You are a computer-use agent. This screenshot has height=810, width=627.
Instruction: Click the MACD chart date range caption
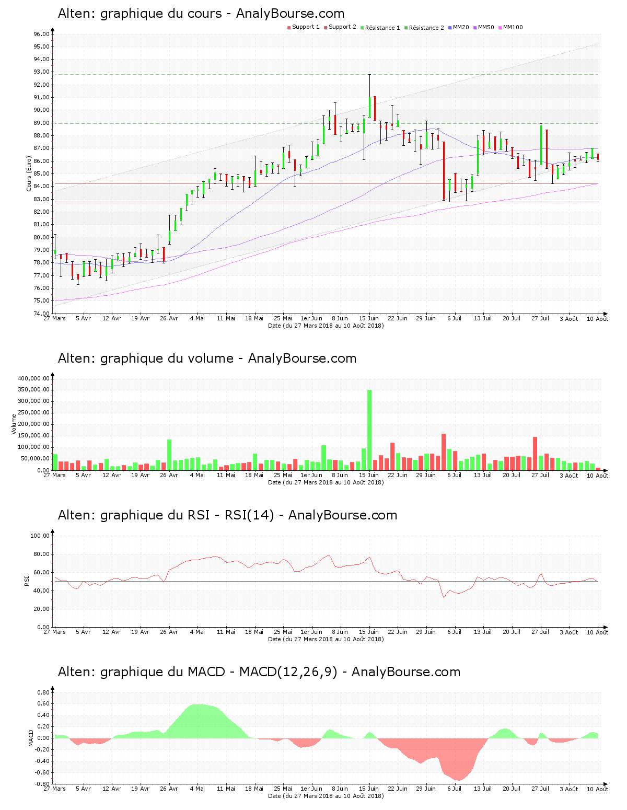tap(326, 796)
